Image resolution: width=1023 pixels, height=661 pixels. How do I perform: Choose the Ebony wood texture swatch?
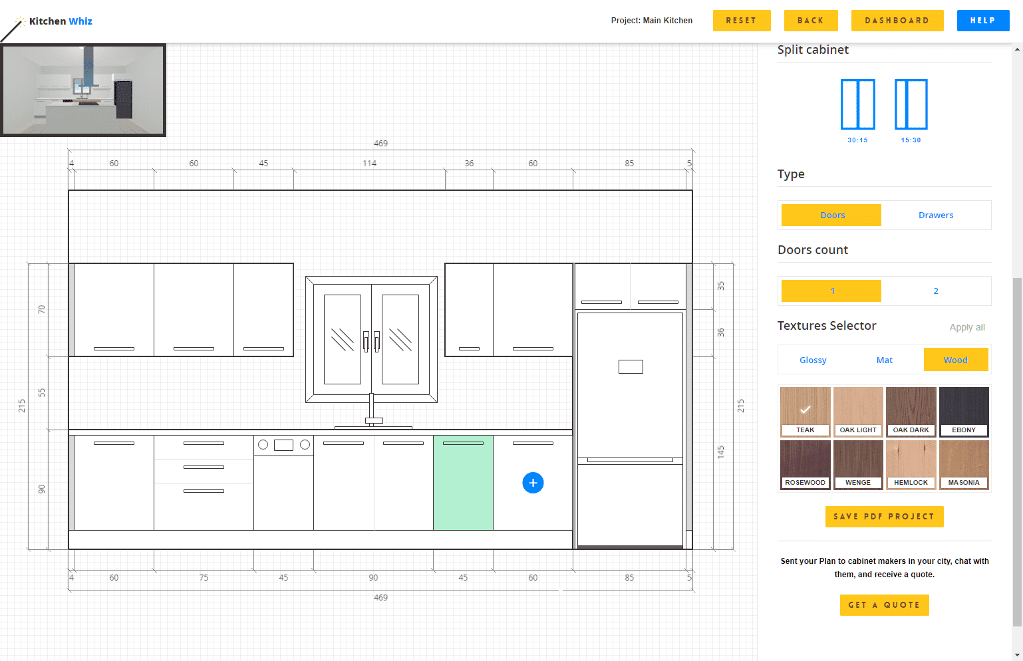963,412
